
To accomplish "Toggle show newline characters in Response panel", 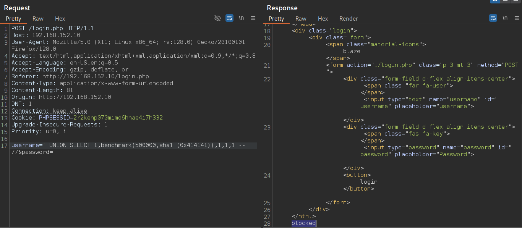I will click(505, 18).
